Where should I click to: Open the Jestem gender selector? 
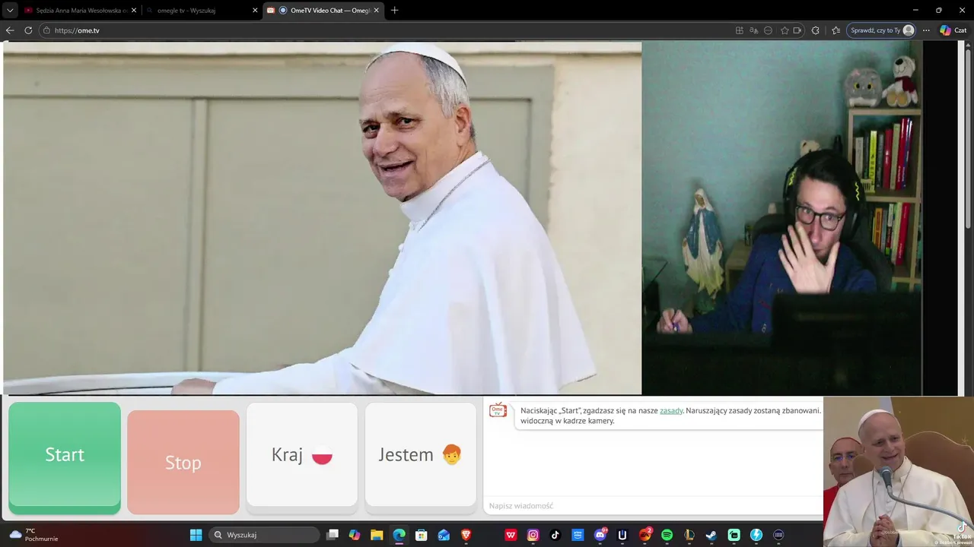(x=421, y=454)
